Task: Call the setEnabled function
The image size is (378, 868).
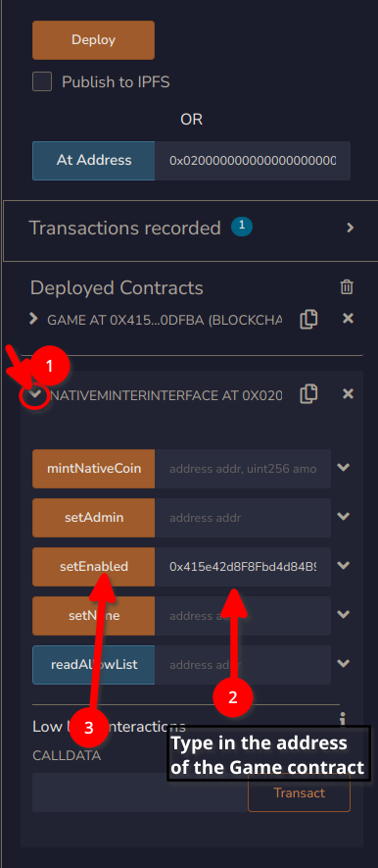Action: click(93, 567)
